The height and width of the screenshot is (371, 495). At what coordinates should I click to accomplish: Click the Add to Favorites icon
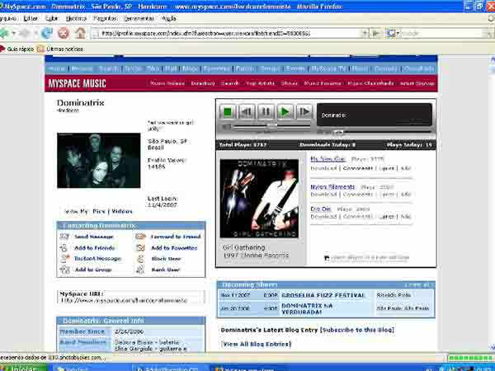click(x=140, y=247)
